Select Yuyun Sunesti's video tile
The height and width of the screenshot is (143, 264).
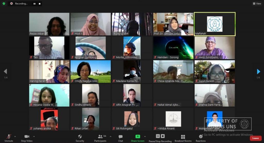(x=215, y=72)
